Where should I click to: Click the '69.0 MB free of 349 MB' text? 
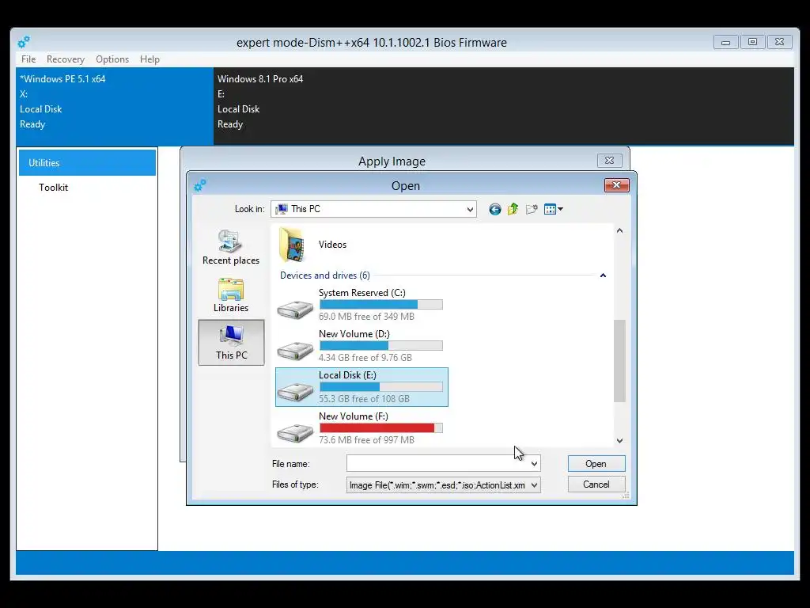(367, 317)
